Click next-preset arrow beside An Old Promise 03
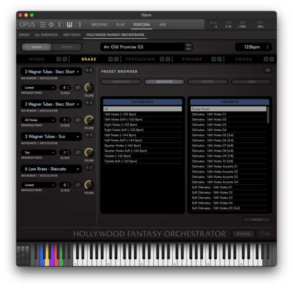The height and width of the screenshot is (288, 293). pyautogui.click(x=189, y=49)
